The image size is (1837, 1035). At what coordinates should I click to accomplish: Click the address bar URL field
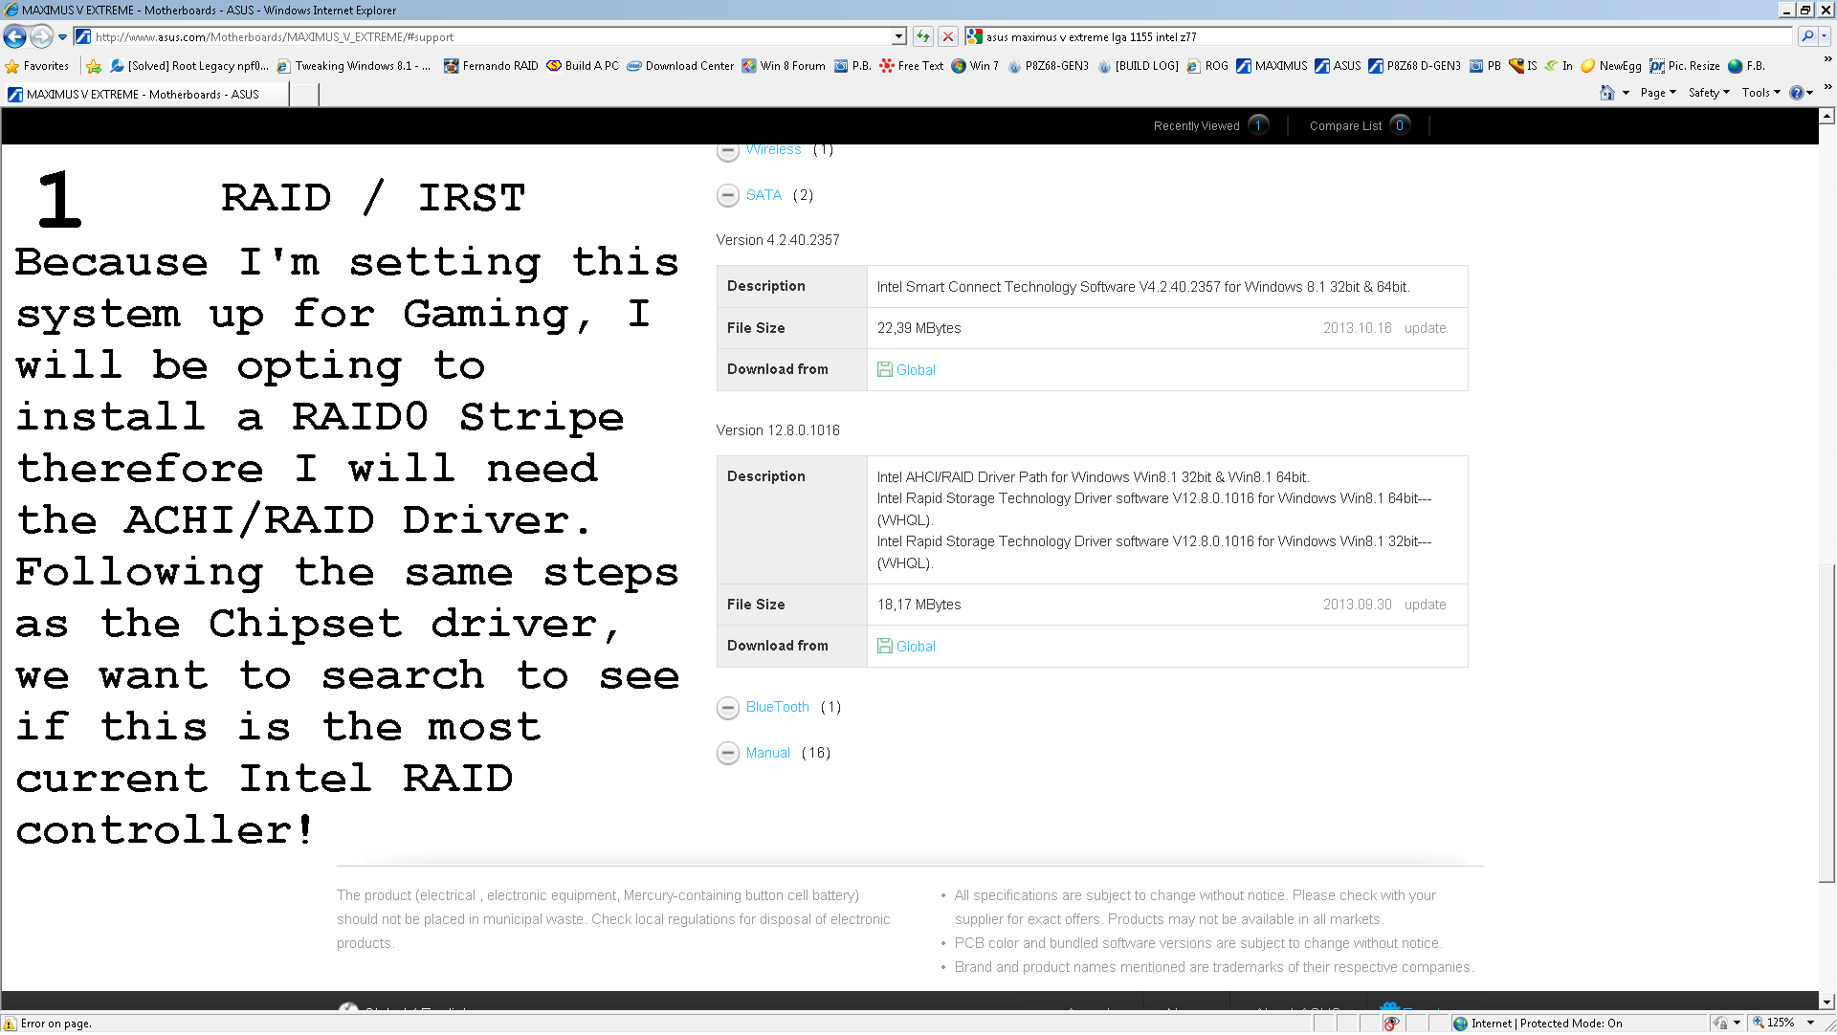pos(491,37)
